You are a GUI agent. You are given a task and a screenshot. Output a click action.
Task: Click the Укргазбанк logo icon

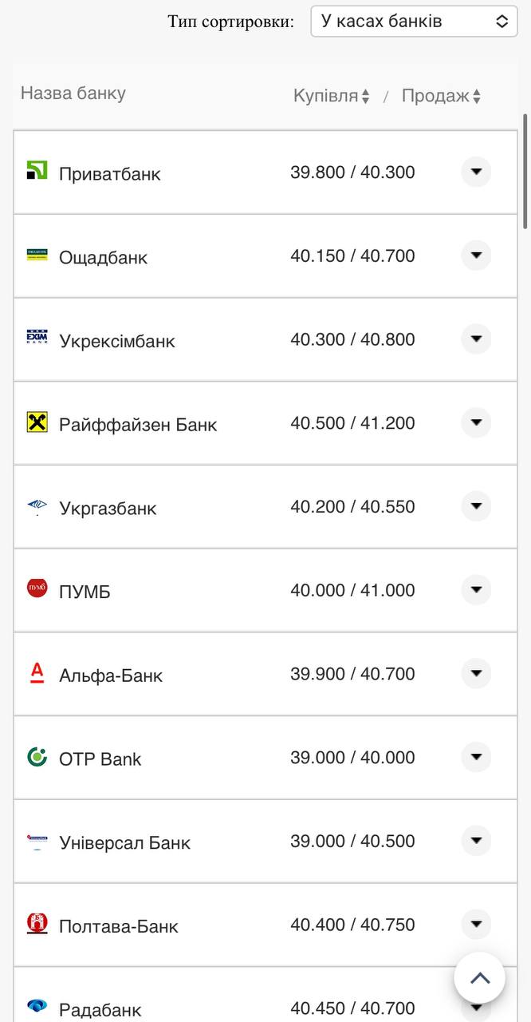click(37, 505)
